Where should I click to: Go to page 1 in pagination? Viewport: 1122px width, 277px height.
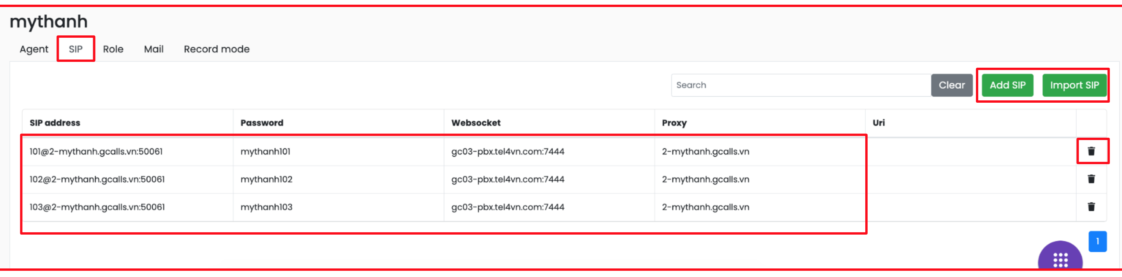[1097, 241]
